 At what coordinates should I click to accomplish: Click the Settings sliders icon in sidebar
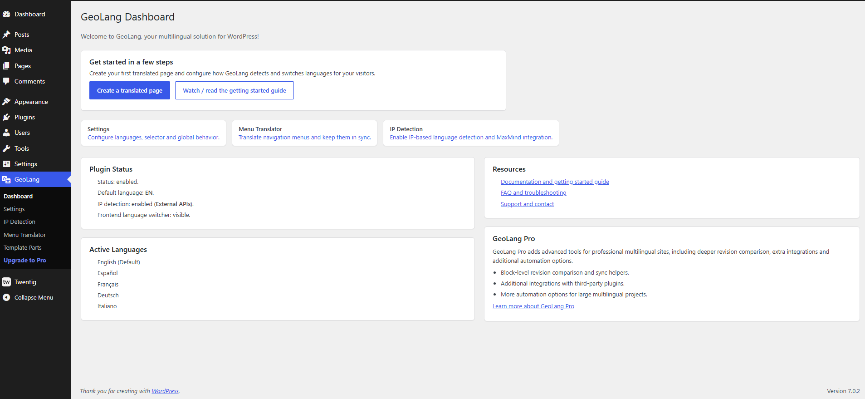(x=6, y=164)
